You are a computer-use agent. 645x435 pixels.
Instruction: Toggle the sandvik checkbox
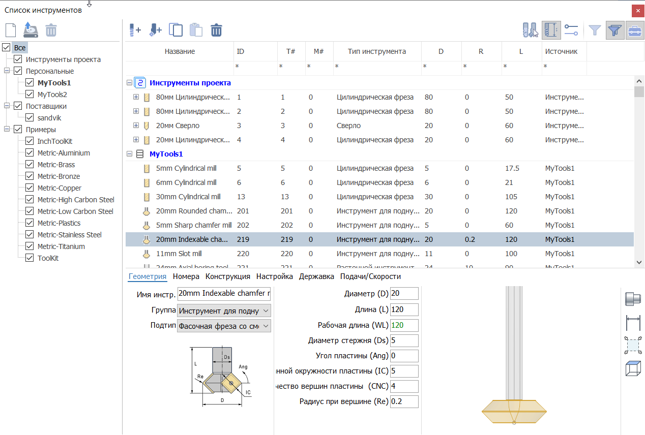coord(30,118)
